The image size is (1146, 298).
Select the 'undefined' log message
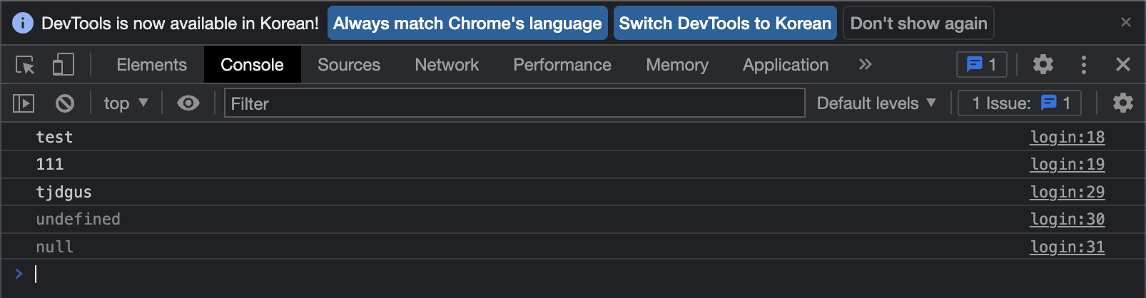(x=78, y=219)
